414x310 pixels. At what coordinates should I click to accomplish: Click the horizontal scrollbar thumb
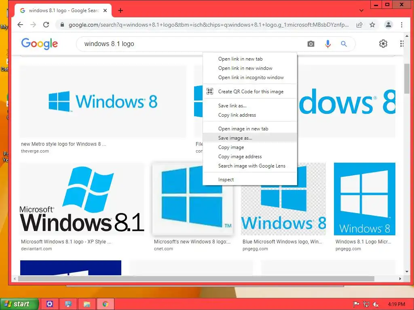point(196,279)
